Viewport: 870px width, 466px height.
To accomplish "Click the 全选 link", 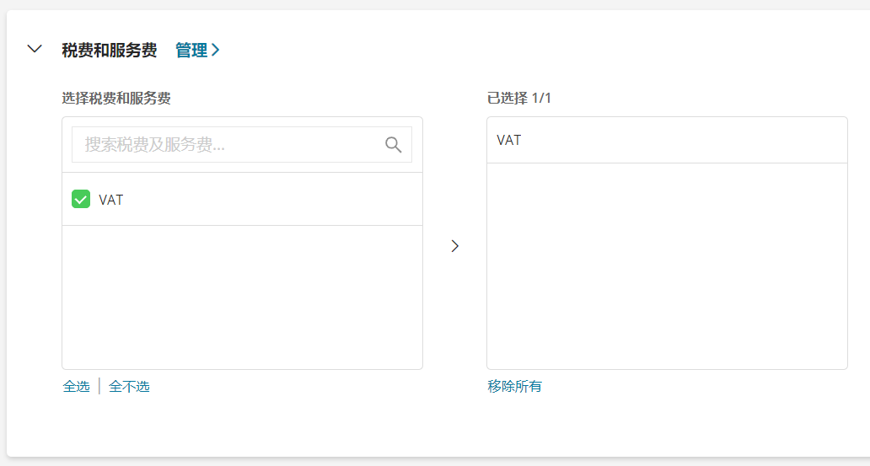I will click(76, 386).
